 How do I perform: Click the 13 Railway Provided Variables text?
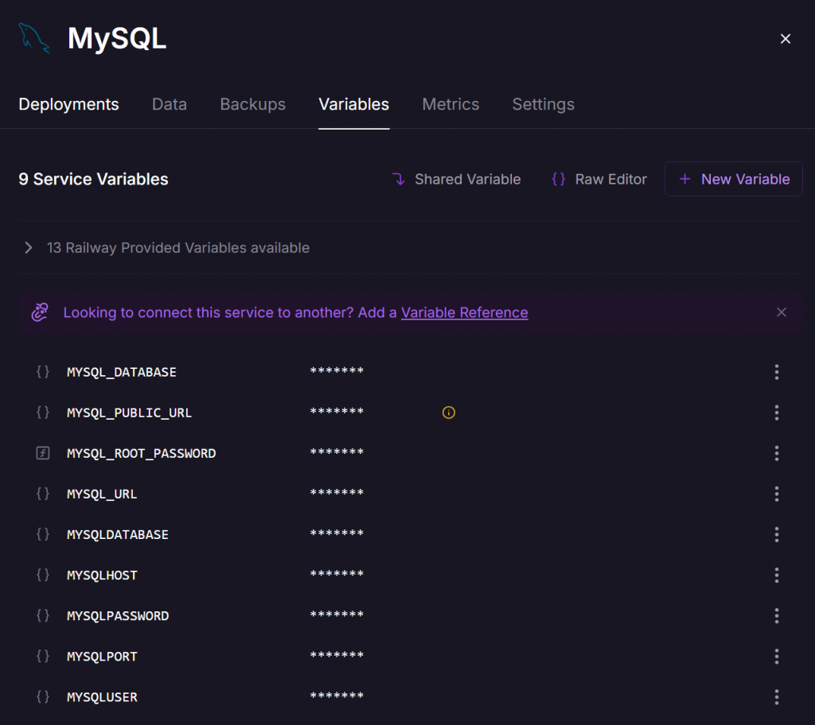178,248
